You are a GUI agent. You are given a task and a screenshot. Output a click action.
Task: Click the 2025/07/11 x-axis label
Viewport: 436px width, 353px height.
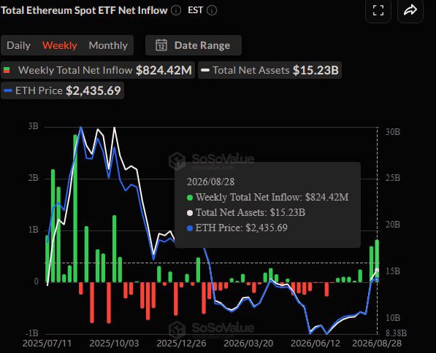47,344
